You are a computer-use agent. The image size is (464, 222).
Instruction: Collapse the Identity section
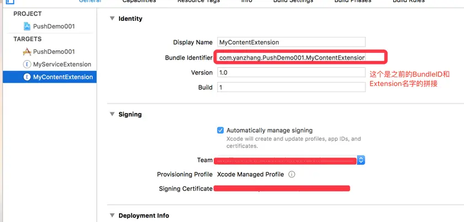112,18
